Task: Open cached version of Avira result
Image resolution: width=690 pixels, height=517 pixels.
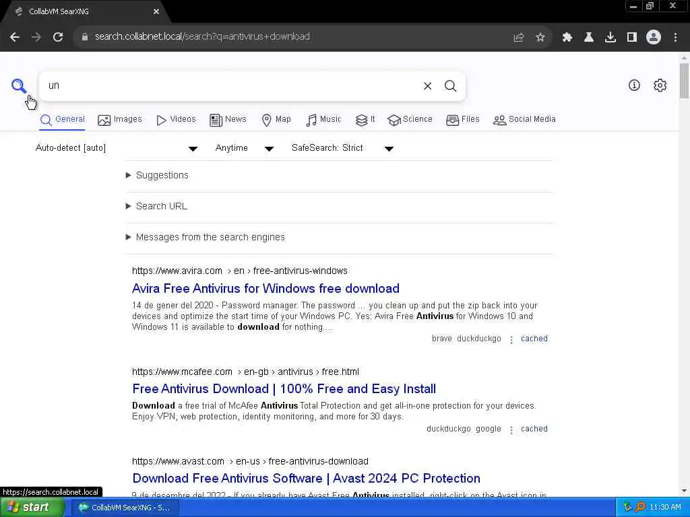Action: [x=534, y=339]
